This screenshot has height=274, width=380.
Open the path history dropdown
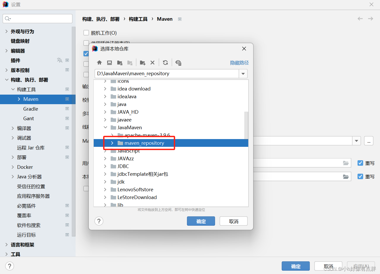tap(243, 74)
